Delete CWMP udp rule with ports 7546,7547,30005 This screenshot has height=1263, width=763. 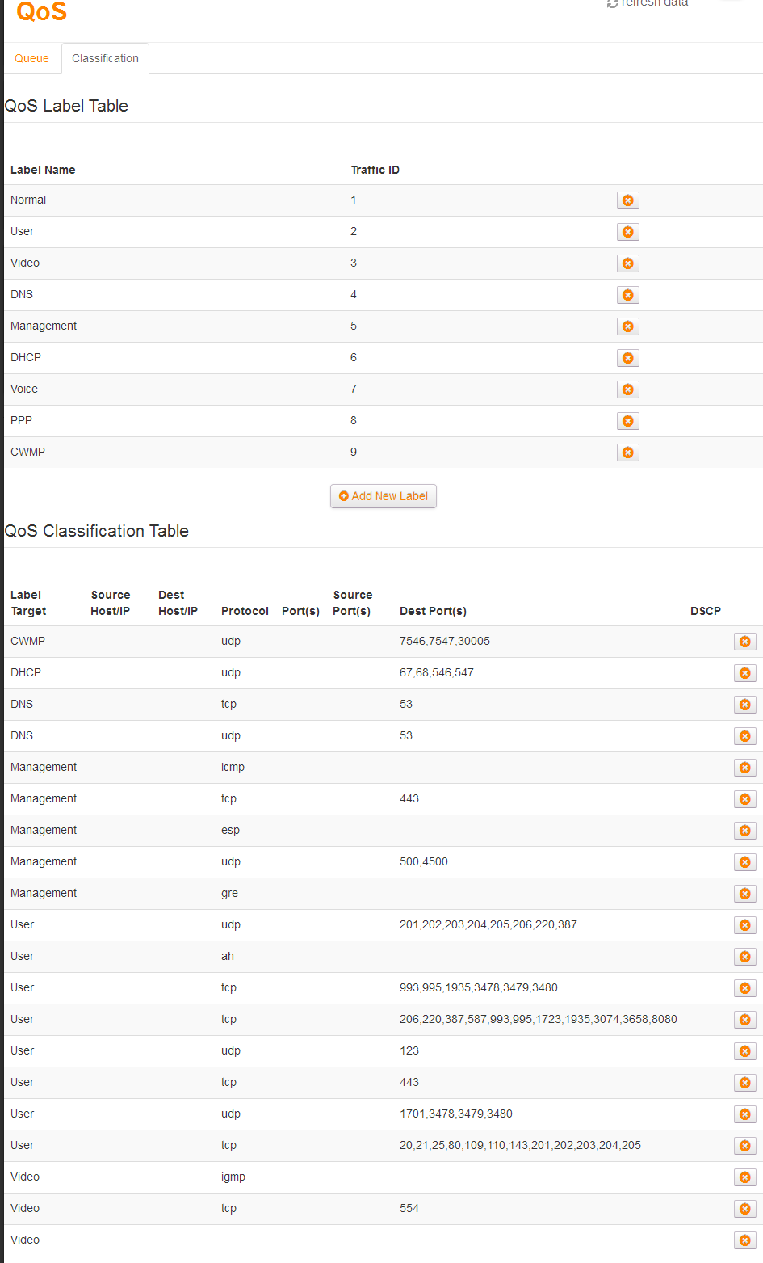click(744, 642)
